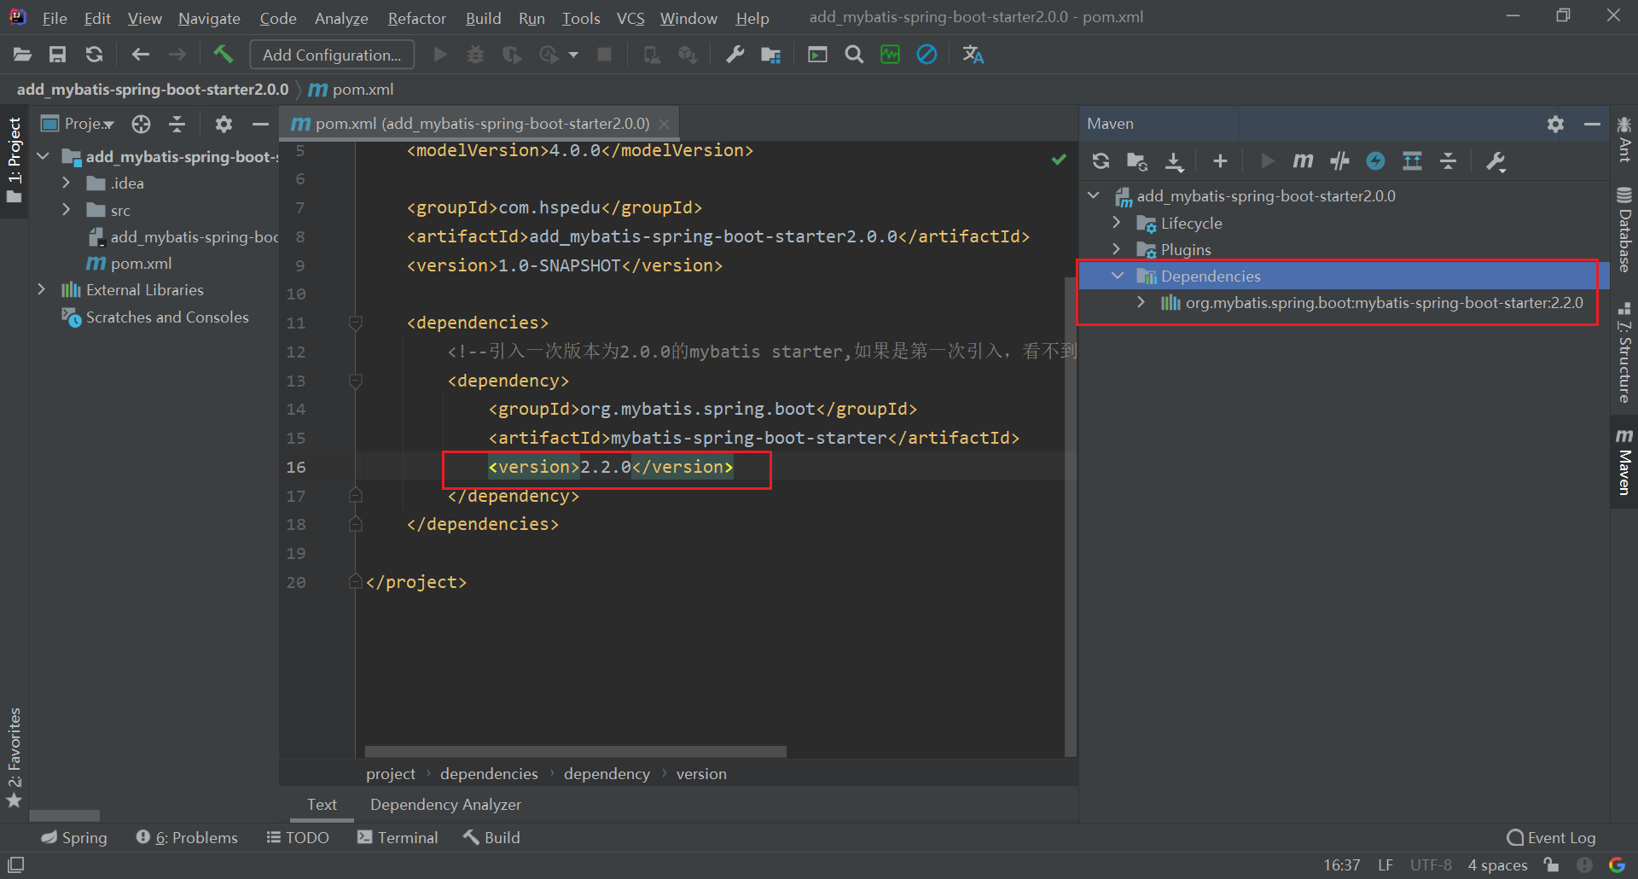Open the terminal-style toolbar icon
The height and width of the screenshot is (879, 1638).
[x=817, y=55]
